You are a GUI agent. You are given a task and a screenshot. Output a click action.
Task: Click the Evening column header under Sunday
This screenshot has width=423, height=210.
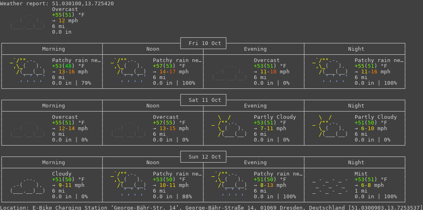coord(255,163)
